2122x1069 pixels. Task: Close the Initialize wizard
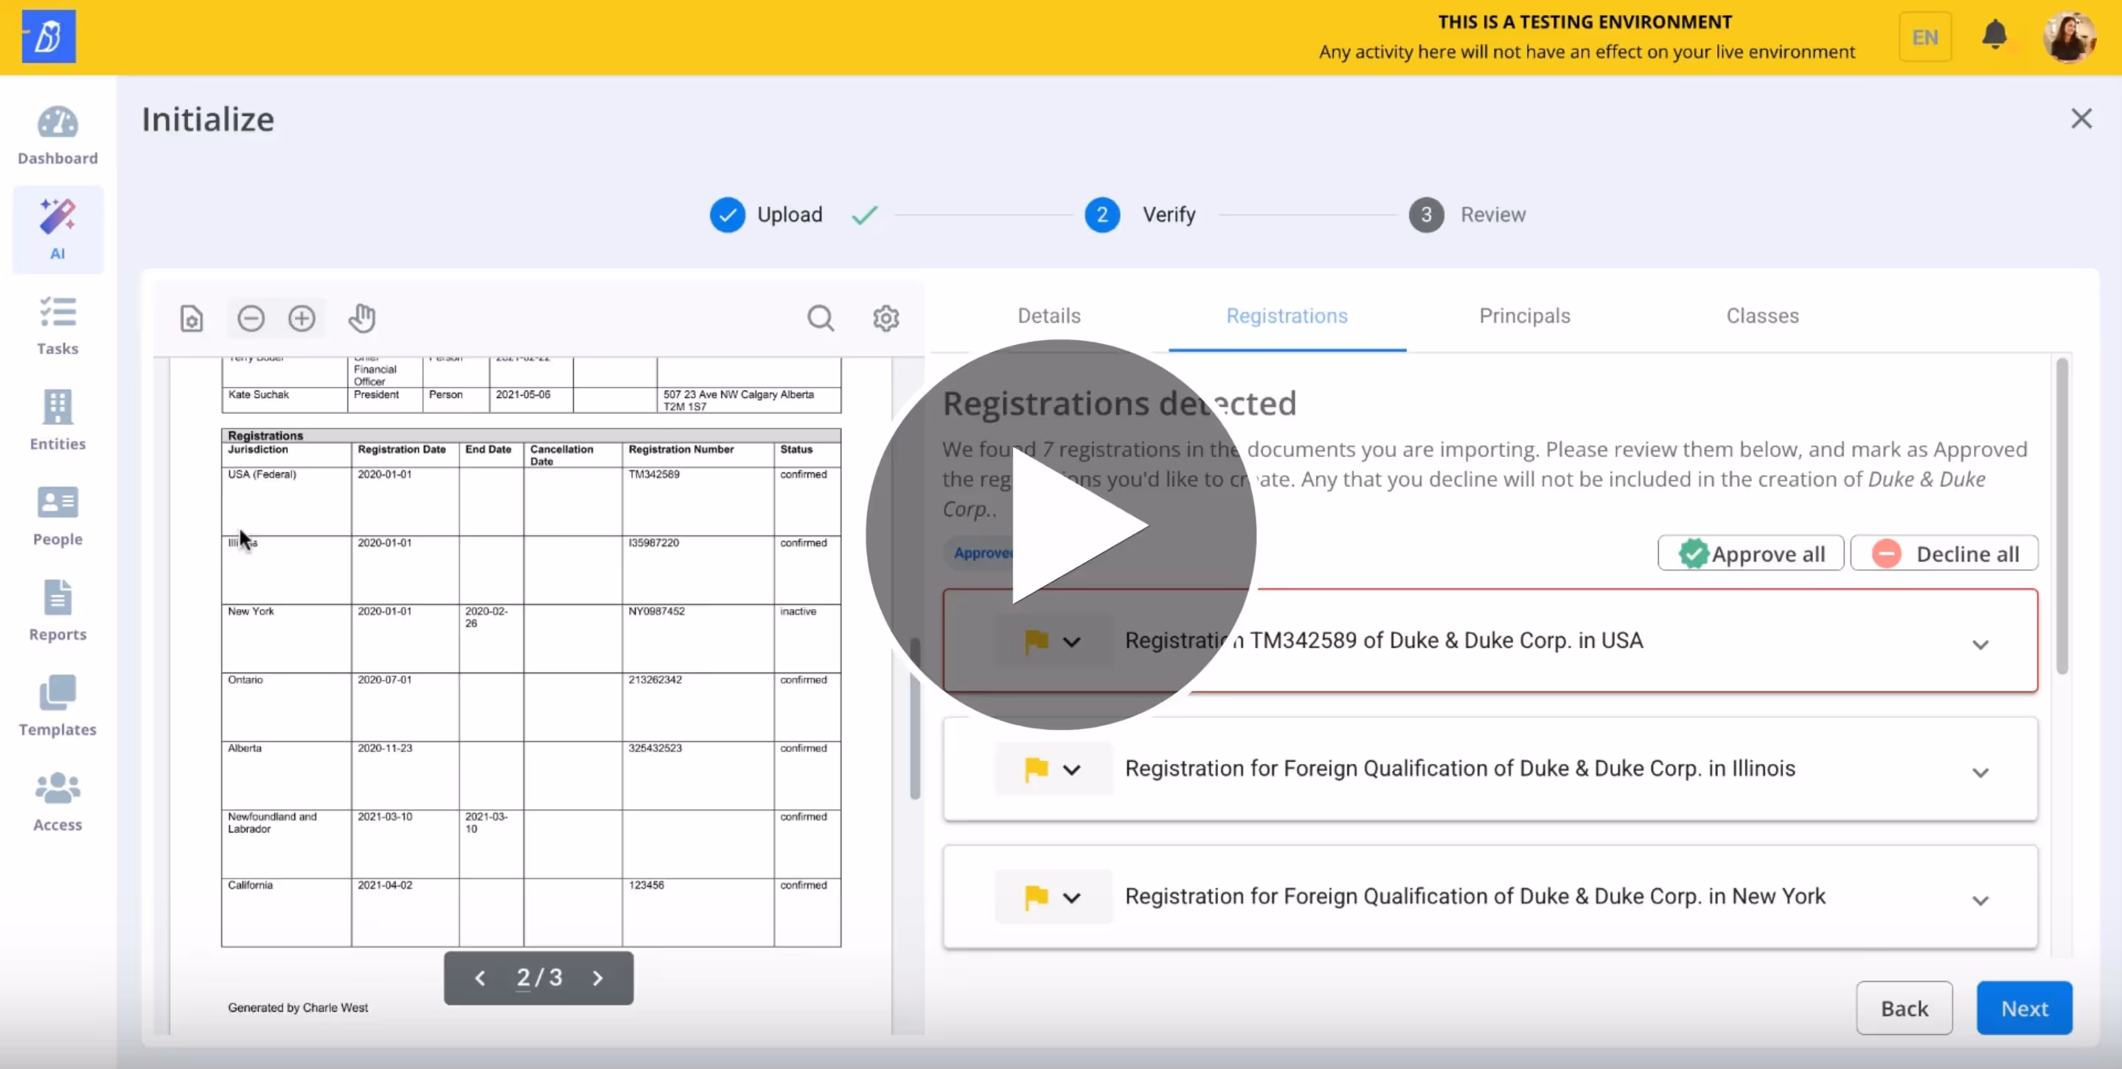(x=2081, y=119)
